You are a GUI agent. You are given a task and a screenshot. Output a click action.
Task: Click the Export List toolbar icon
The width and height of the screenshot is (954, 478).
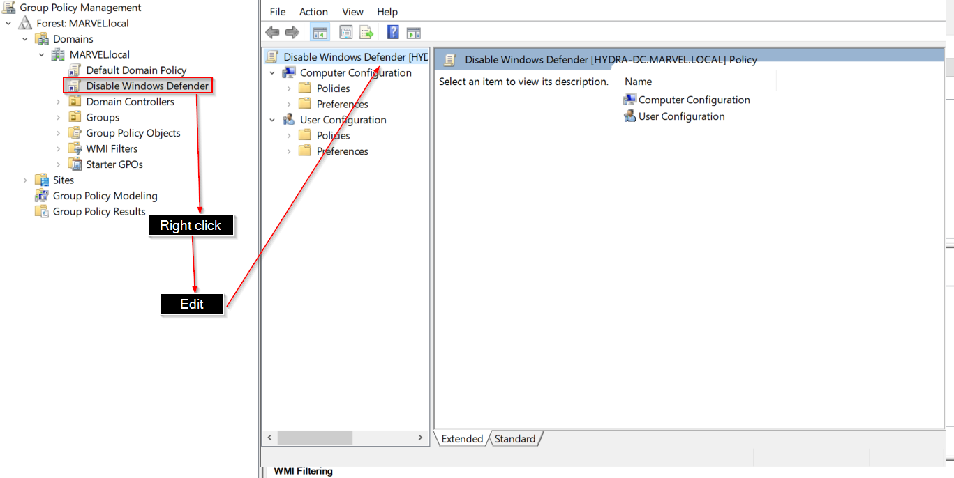[366, 32]
